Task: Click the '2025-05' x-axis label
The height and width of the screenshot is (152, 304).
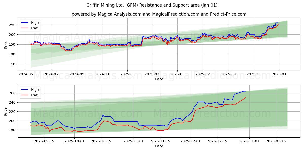Action: (177, 75)
